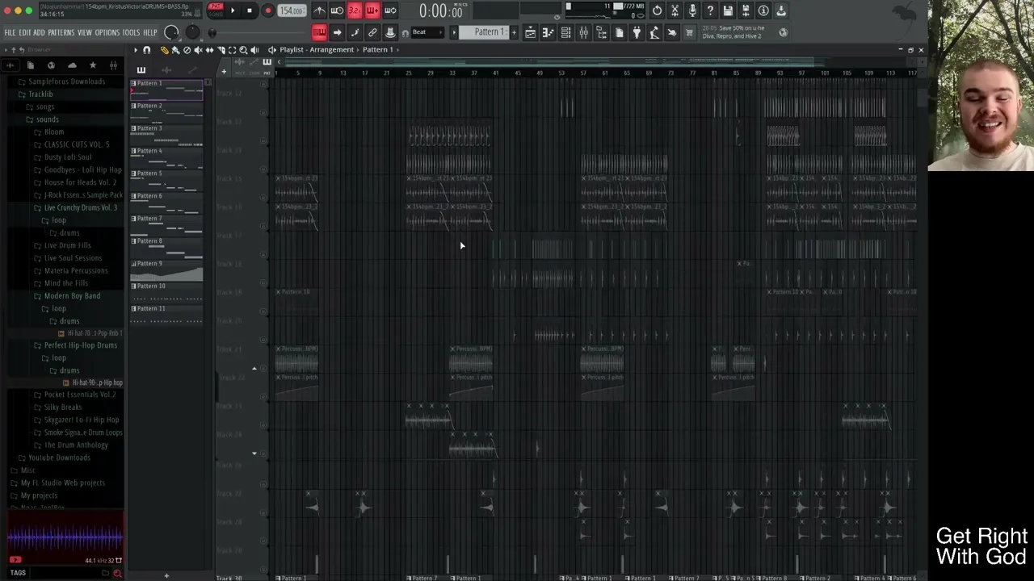Open the Playlist view icon
The width and height of the screenshot is (1034, 581).
click(530, 32)
